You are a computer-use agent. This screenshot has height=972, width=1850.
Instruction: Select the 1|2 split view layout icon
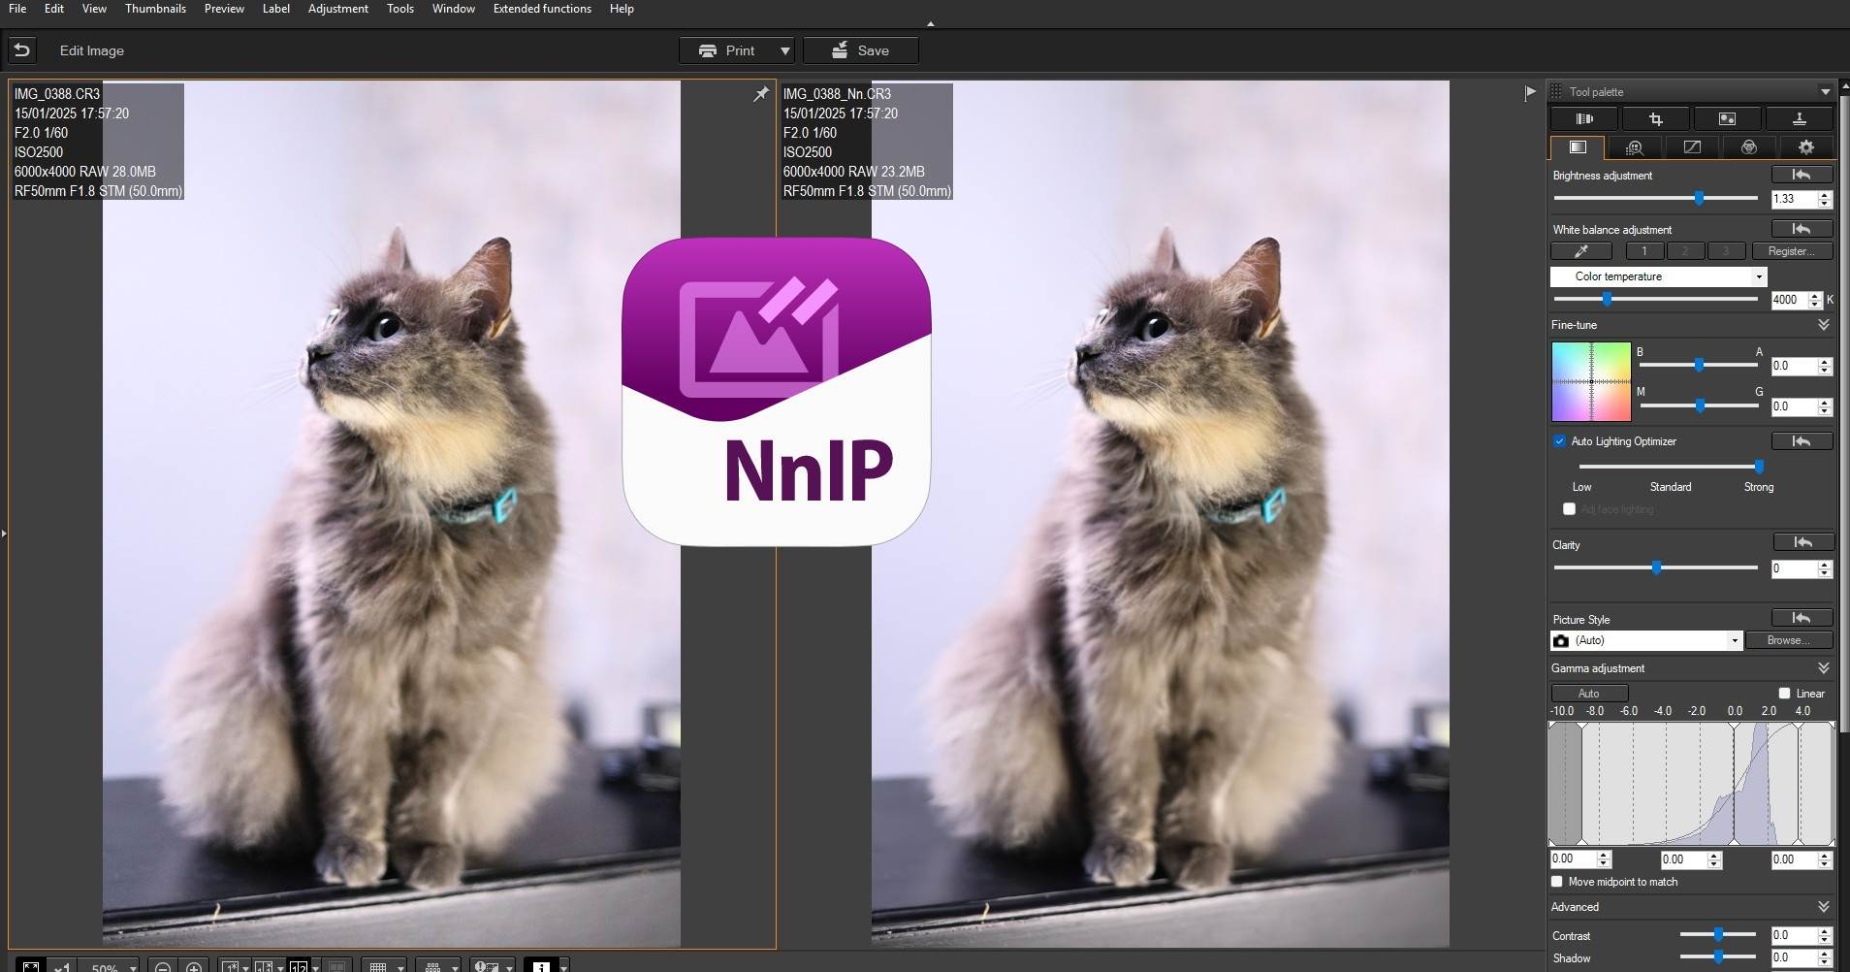tap(299, 967)
